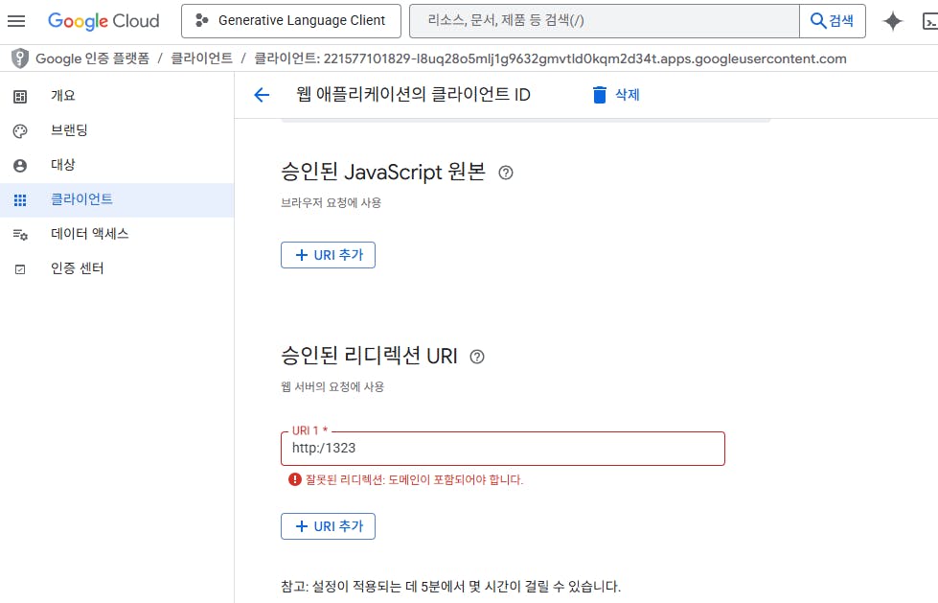The image size is (938, 603).
Task: Click the 브랜딩 palette icon
Action: click(20, 131)
